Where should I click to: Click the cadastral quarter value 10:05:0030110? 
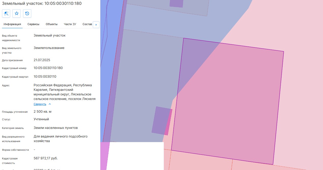(x=45, y=76)
